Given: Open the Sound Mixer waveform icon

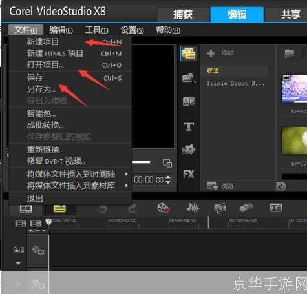Looking at the screenshot, I should (x=193, y=208).
